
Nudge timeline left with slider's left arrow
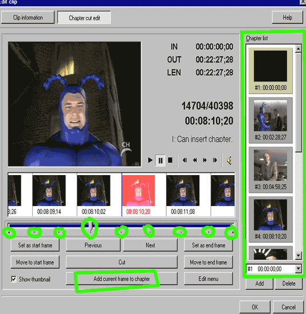pyautogui.click(x=9, y=232)
